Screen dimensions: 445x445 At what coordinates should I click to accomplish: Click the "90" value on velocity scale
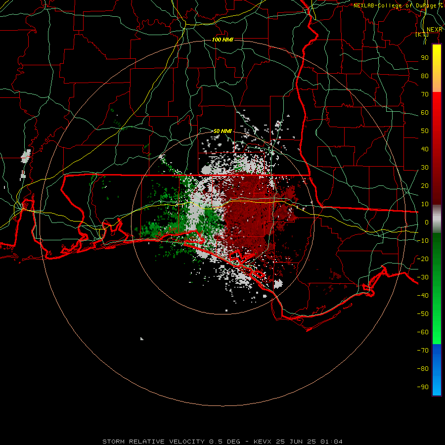point(425,58)
